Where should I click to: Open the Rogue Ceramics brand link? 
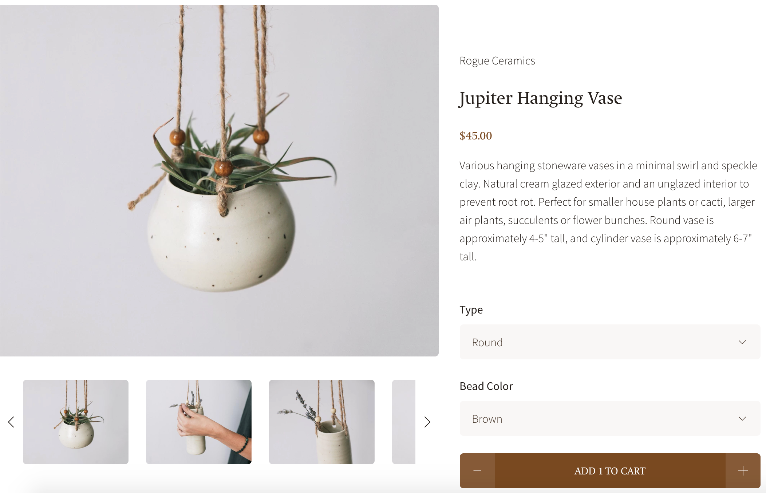point(497,61)
